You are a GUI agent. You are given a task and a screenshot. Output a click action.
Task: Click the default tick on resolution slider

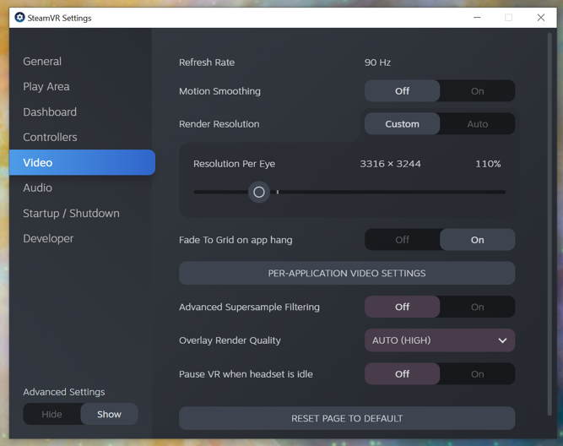tap(278, 193)
